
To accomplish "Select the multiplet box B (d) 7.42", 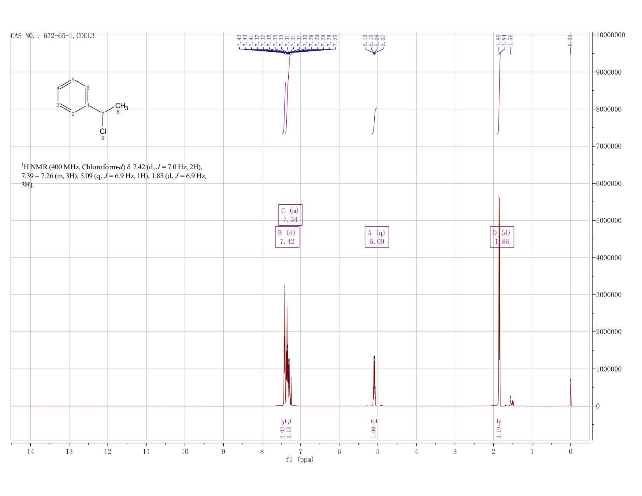I will tap(287, 237).
